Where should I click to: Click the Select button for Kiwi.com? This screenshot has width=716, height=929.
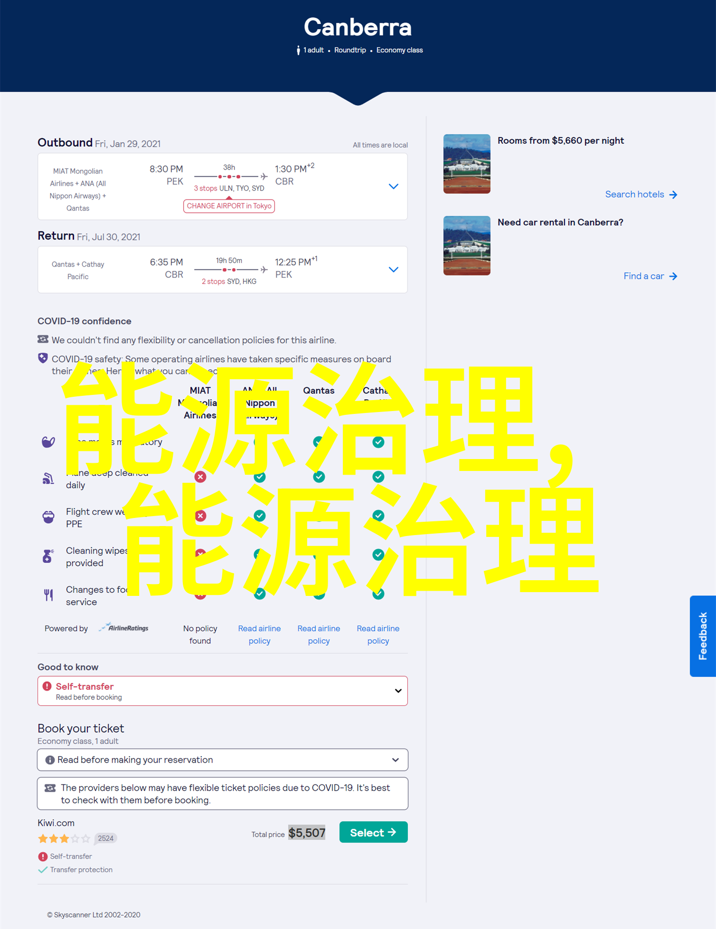[373, 832]
